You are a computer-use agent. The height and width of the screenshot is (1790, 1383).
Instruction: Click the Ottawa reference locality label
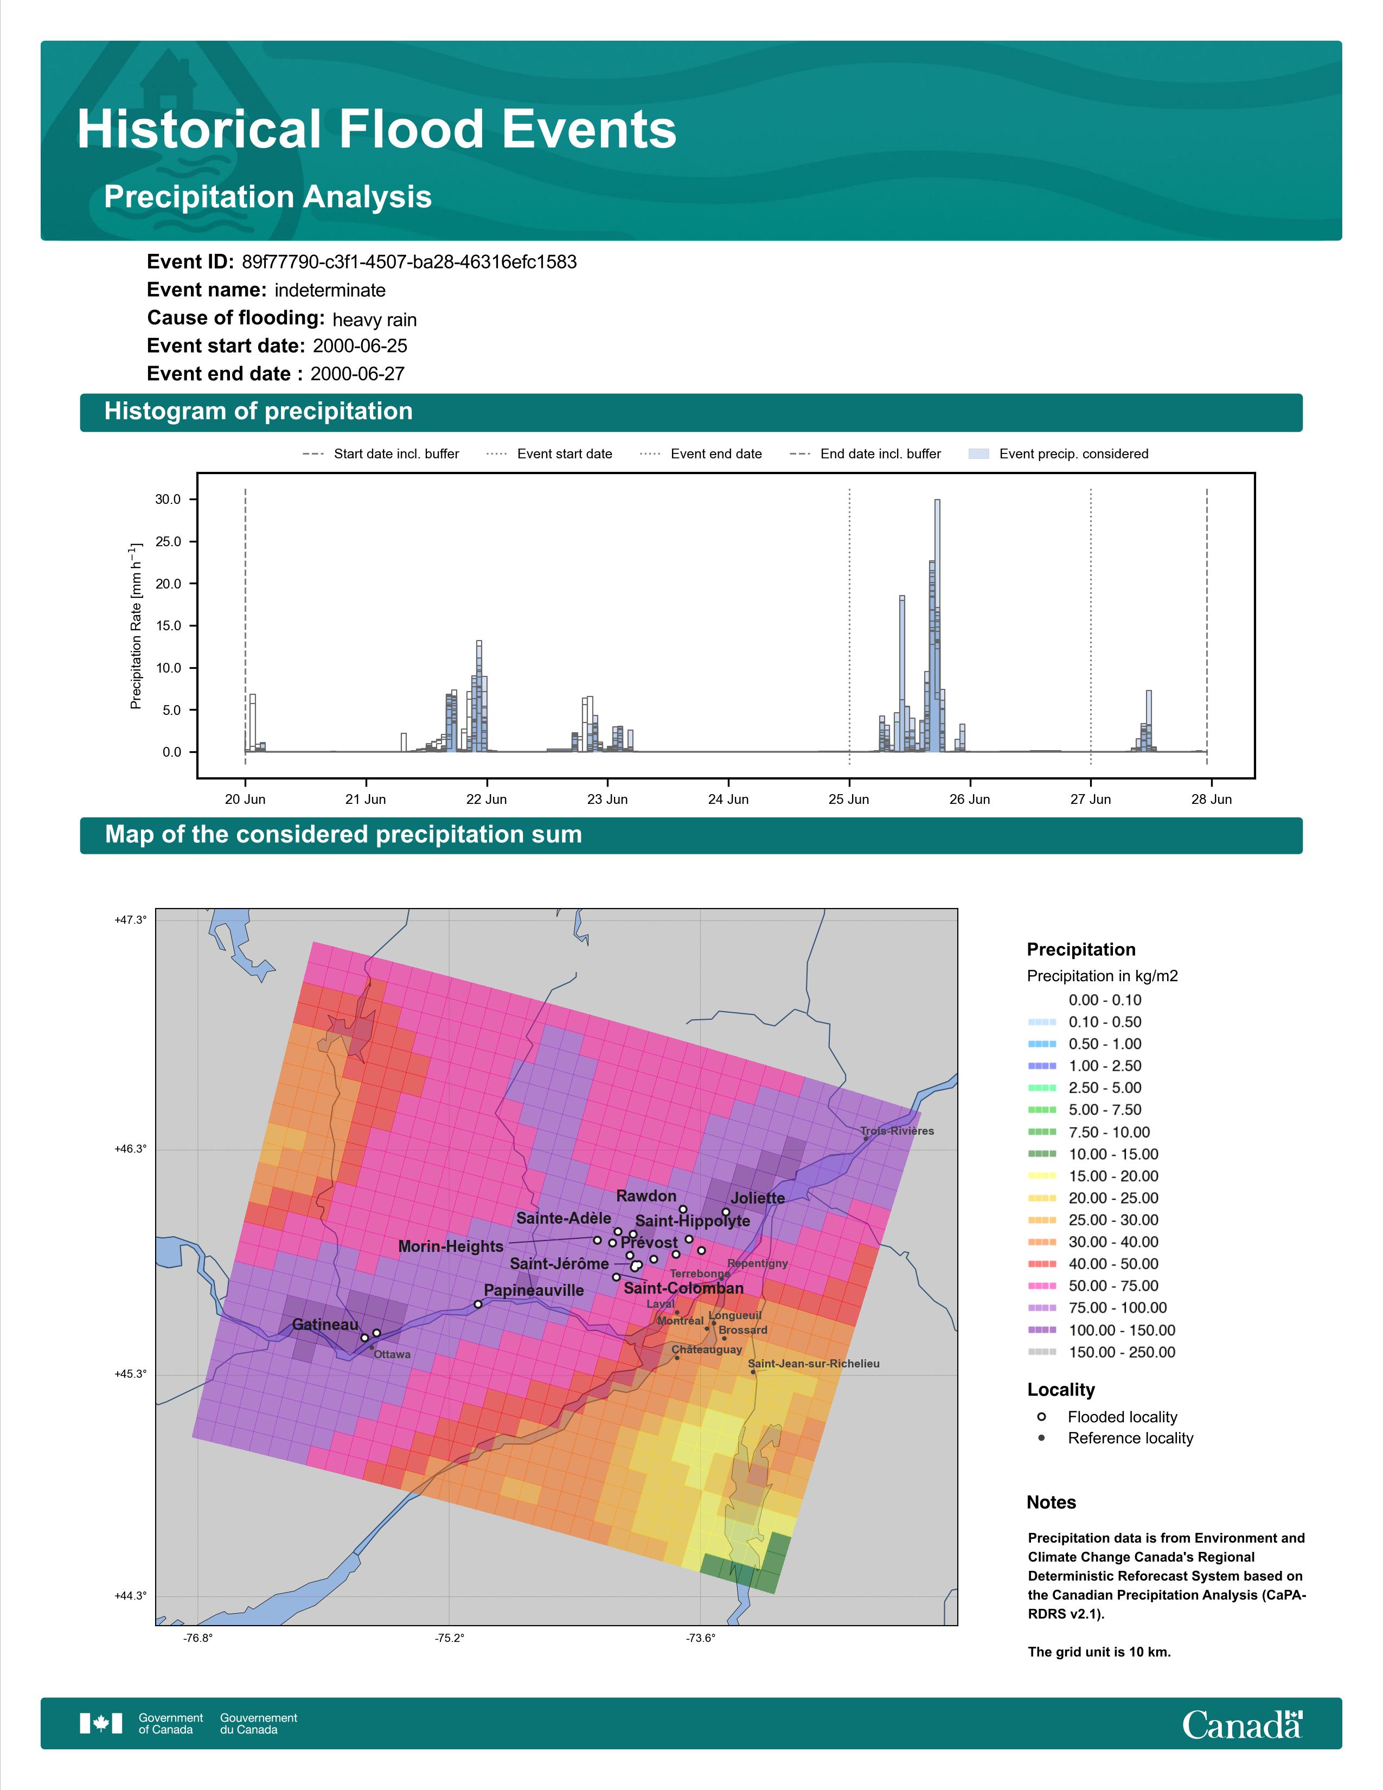coord(393,1355)
